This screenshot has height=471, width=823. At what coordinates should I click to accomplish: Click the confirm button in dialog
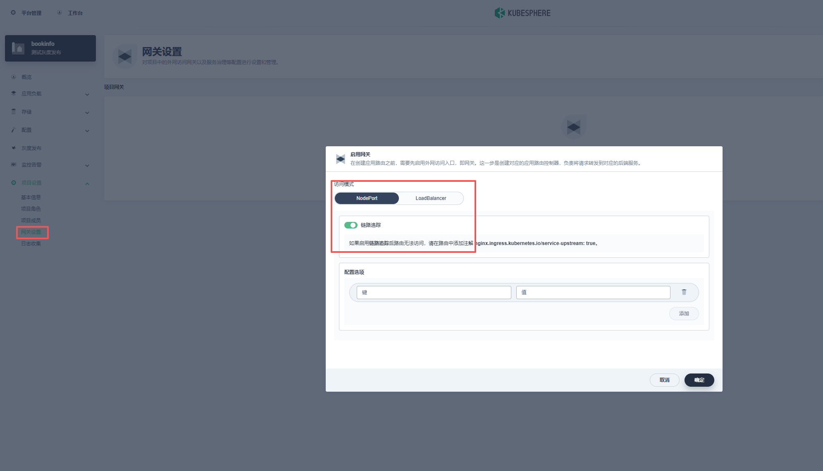[x=699, y=380]
